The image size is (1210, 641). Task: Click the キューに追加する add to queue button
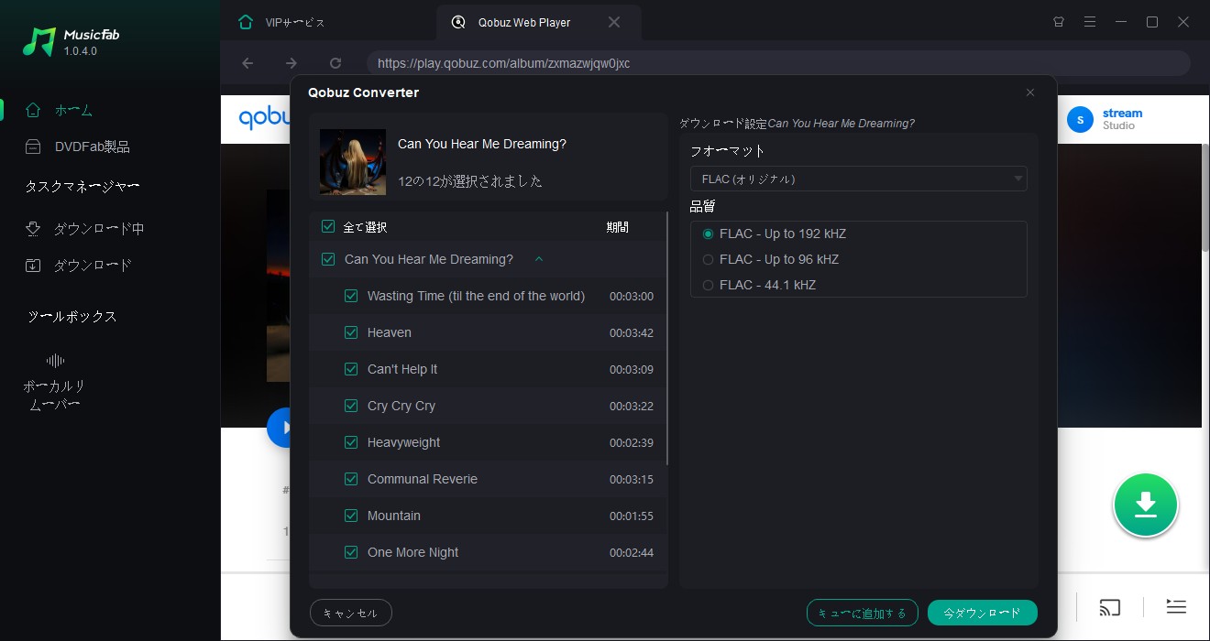863,613
